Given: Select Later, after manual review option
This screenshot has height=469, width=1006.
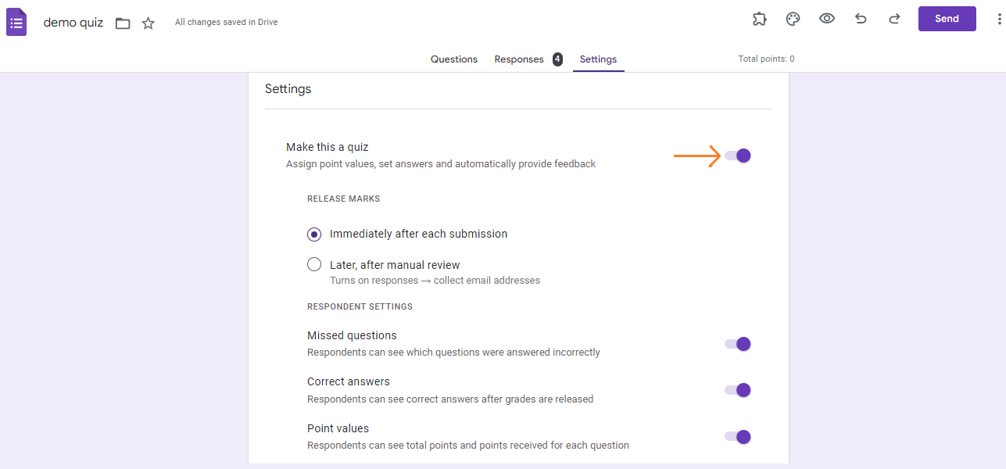Looking at the screenshot, I should tap(313, 263).
